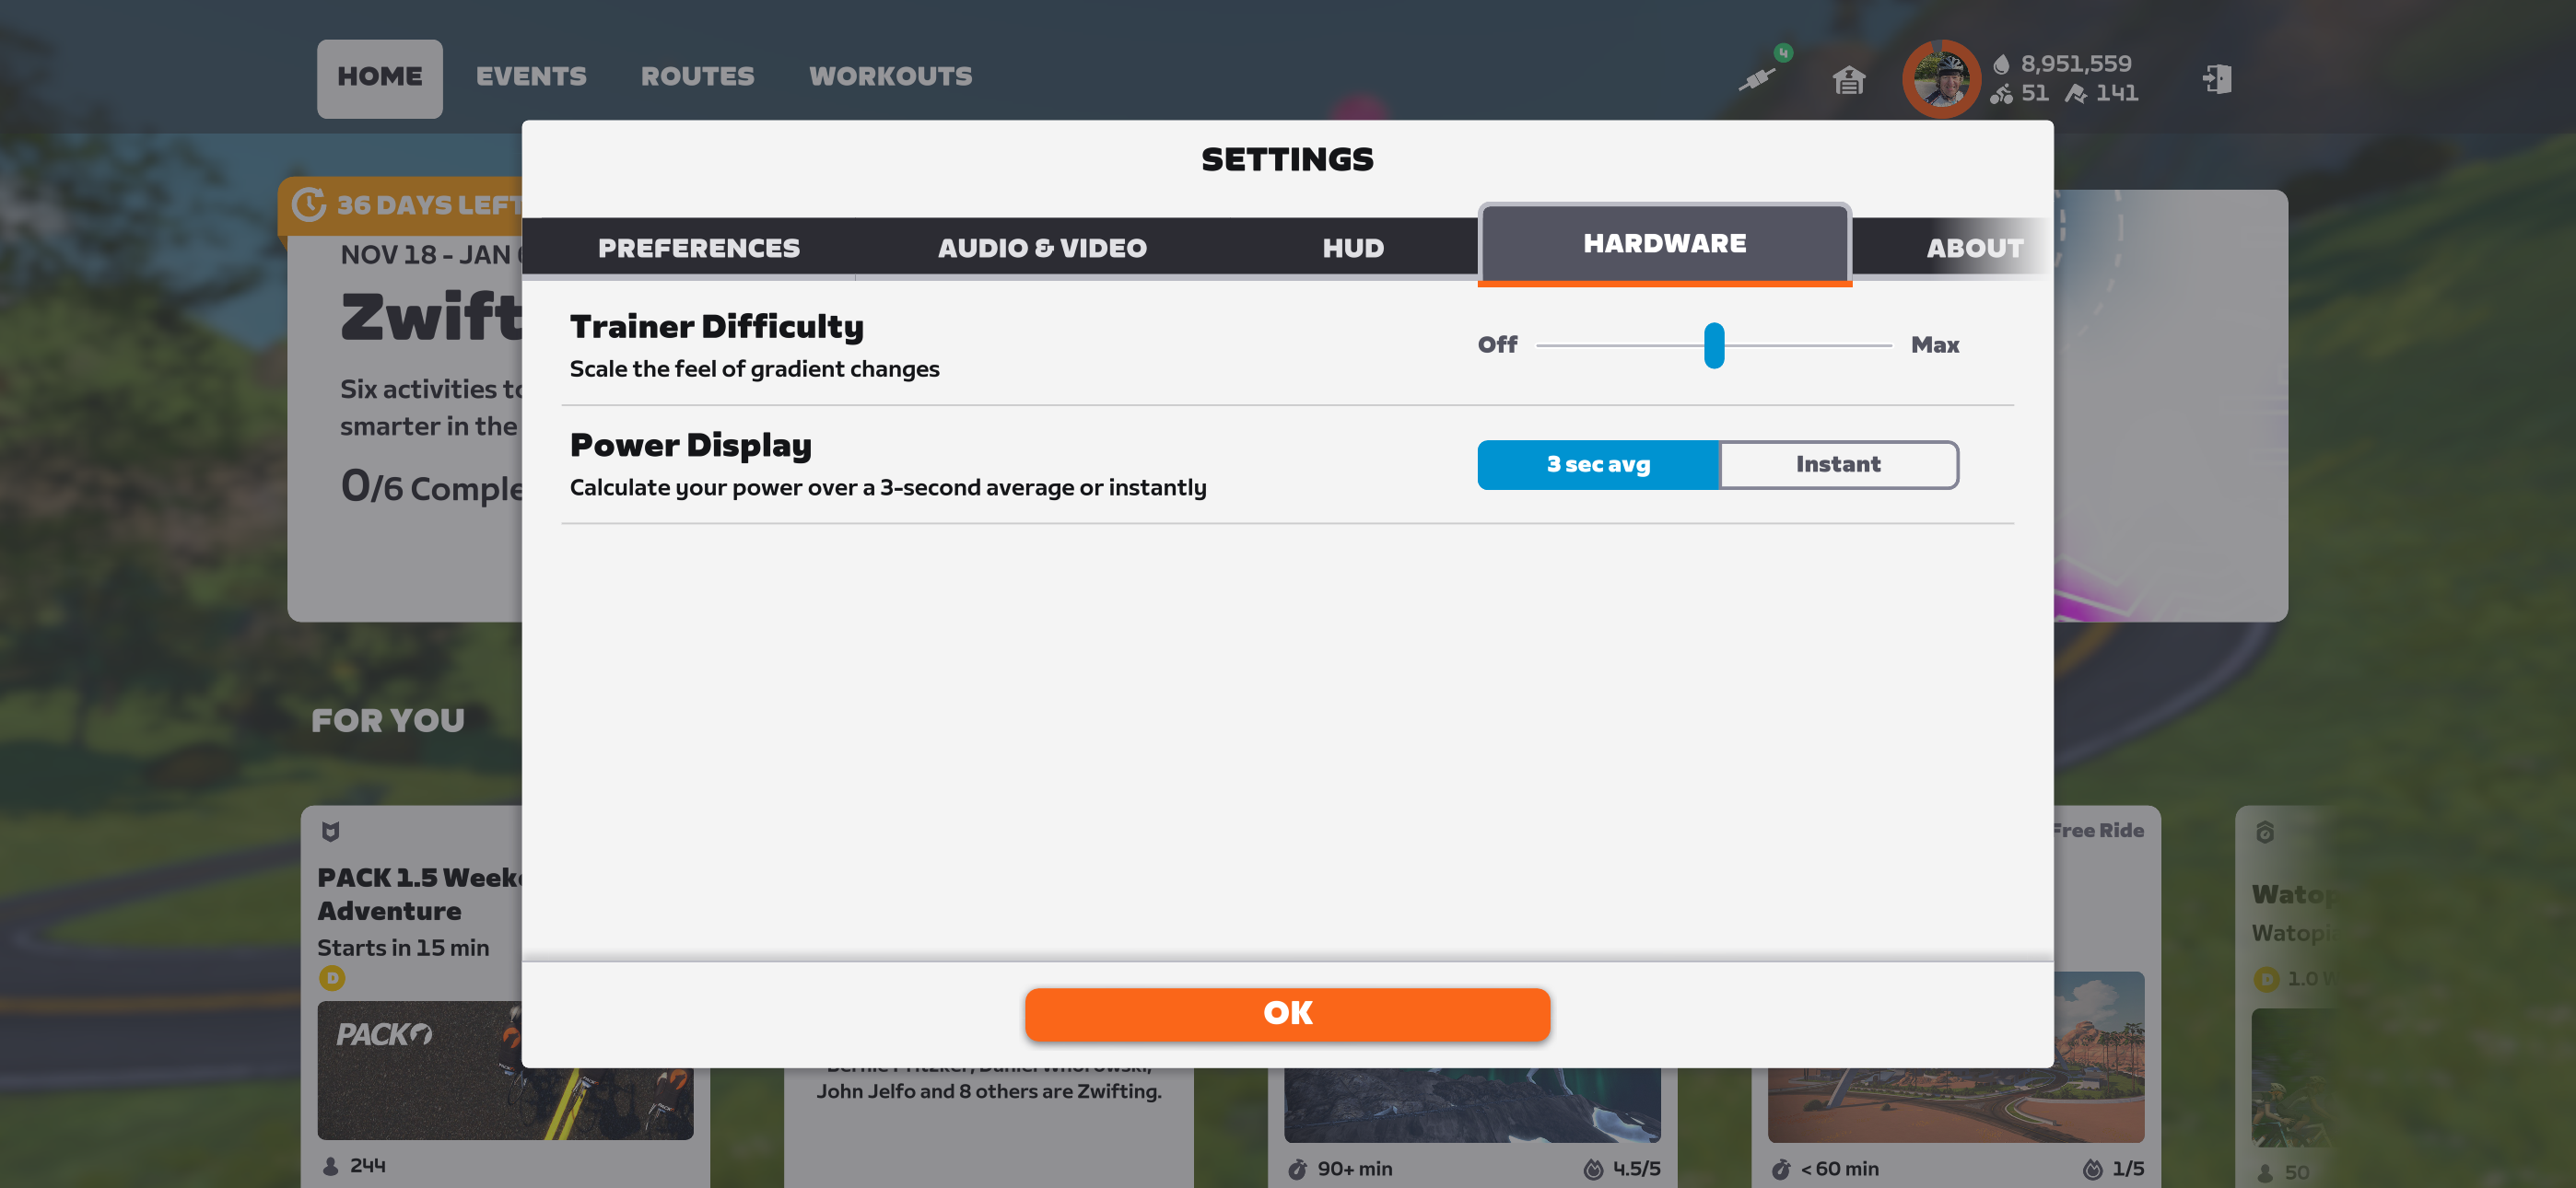Confirm settings with OK button
Image resolution: width=2576 pixels, height=1188 pixels.
[x=1288, y=1014]
